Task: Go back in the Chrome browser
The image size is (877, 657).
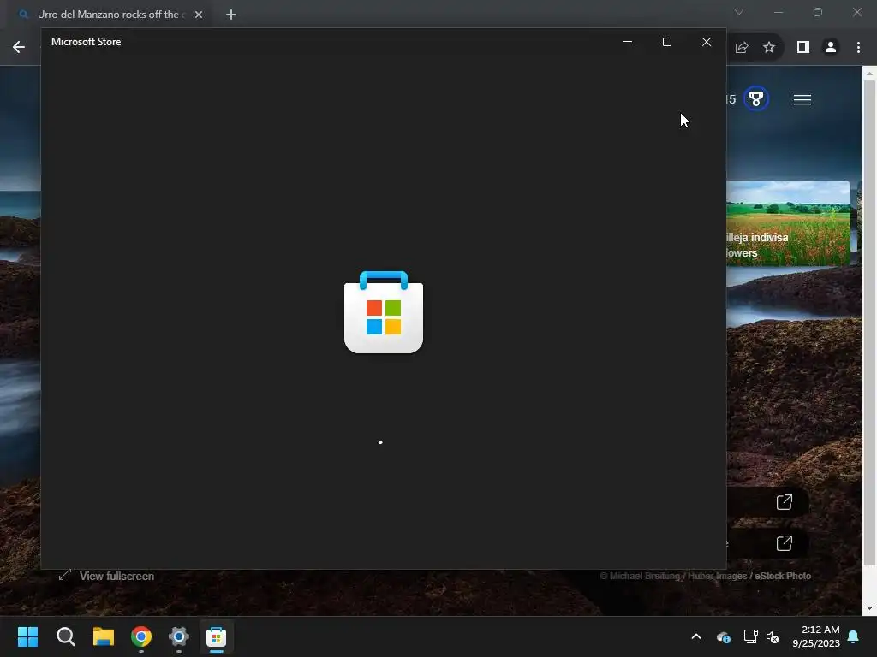Action: pyautogui.click(x=19, y=47)
